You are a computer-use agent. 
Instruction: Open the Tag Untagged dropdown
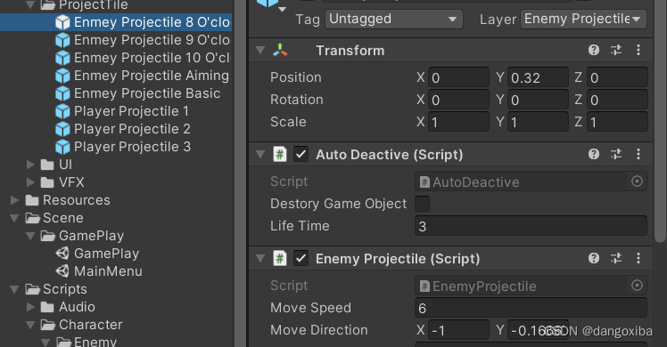pyautogui.click(x=394, y=19)
